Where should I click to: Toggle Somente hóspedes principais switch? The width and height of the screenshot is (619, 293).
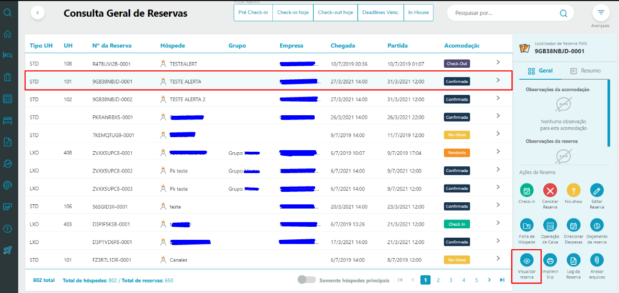(307, 280)
